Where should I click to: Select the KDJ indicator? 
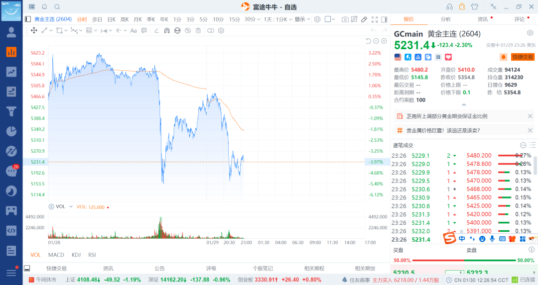(76, 255)
